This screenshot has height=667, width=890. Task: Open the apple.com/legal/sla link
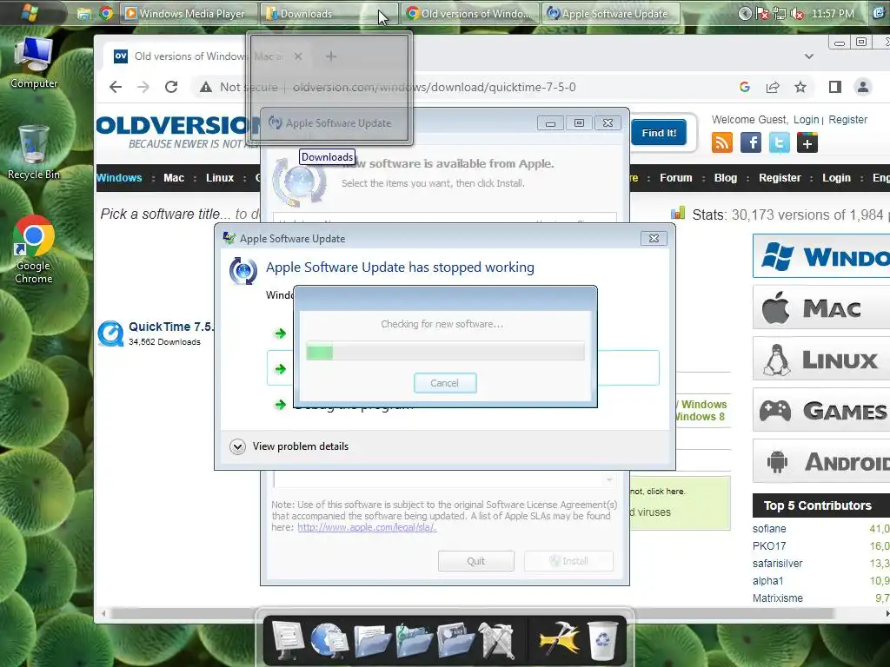click(x=367, y=527)
